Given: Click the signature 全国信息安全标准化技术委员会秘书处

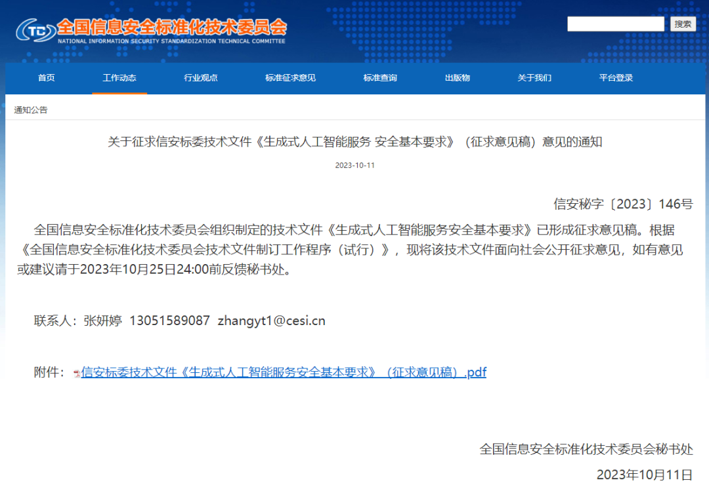Looking at the screenshot, I should pyautogui.click(x=586, y=449).
